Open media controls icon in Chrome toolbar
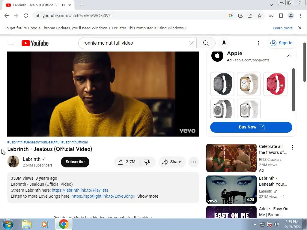 click(271, 16)
